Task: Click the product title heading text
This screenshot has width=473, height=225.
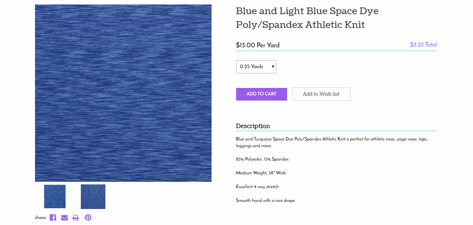Action: 307,18
